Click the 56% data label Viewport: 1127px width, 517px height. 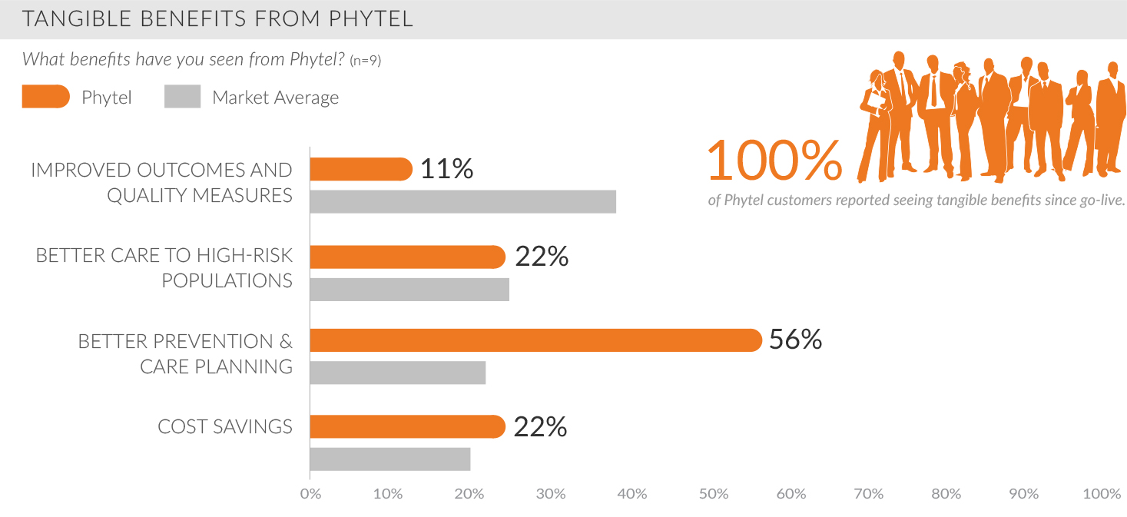(x=795, y=340)
